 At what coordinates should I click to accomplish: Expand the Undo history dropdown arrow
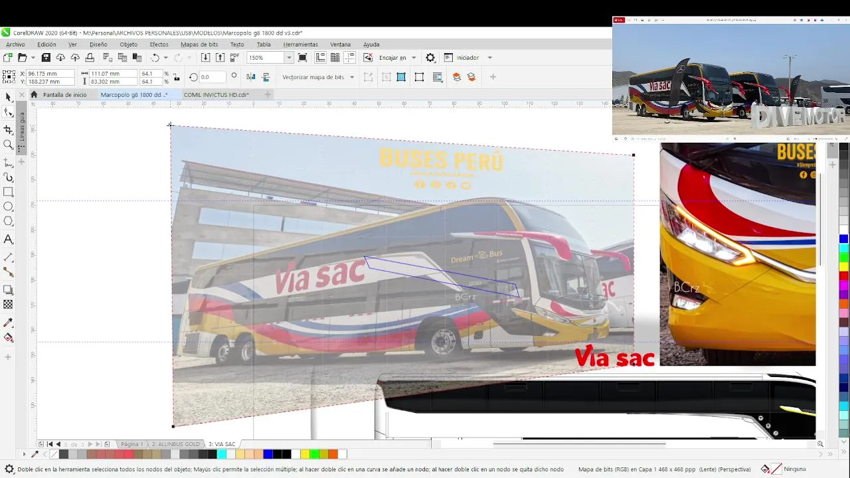click(x=166, y=58)
